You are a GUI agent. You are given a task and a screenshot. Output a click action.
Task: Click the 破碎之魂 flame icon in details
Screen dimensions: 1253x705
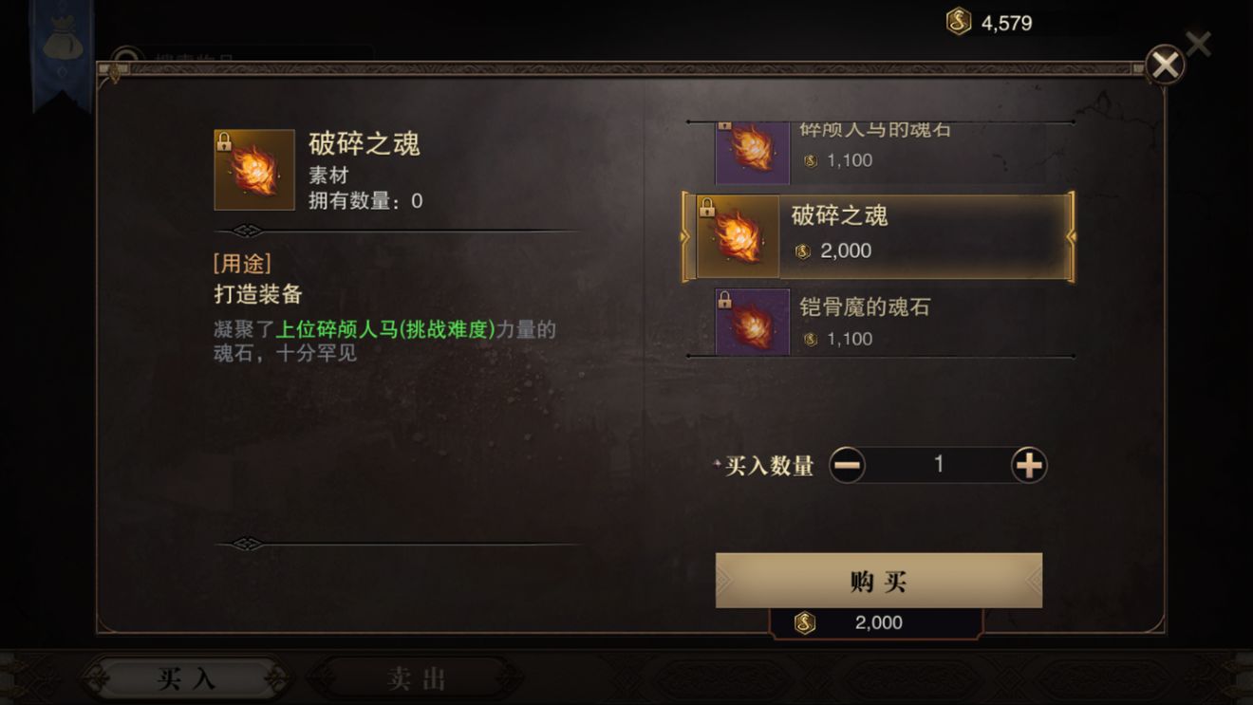tap(254, 170)
